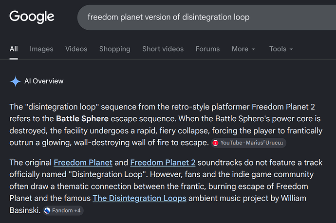336x223 pixels.
Task: Open the More search filters menu
Action: pos(243,49)
